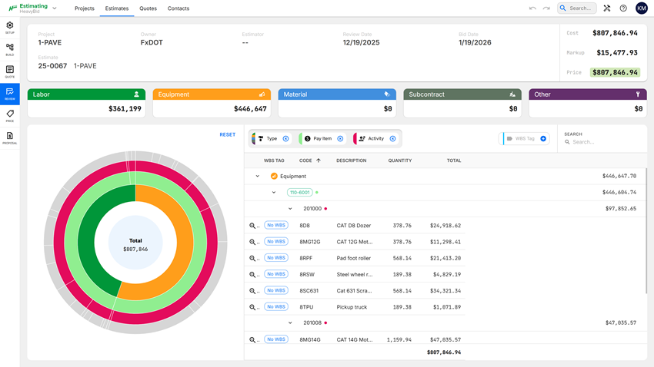The width and height of the screenshot is (654, 367).
Task: Remove the Pay Item grouping chip
Action: point(340,139)
